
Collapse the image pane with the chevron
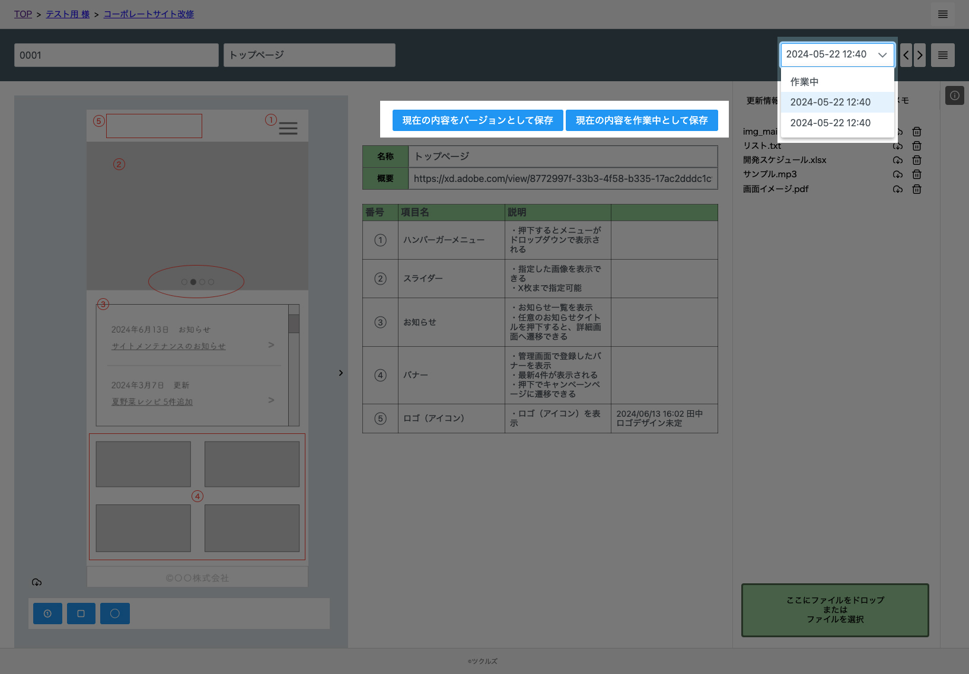(341, 373)
